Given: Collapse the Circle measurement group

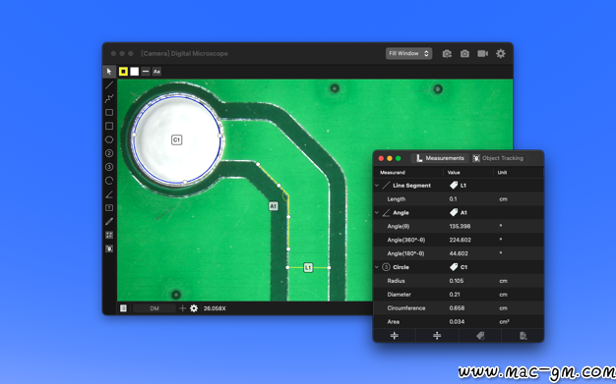Looking at the screenshot, I should coord(377,267).
